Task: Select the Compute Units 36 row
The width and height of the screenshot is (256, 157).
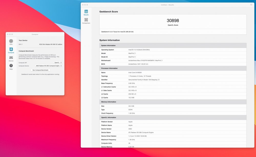Action: (x=173, y=143)
